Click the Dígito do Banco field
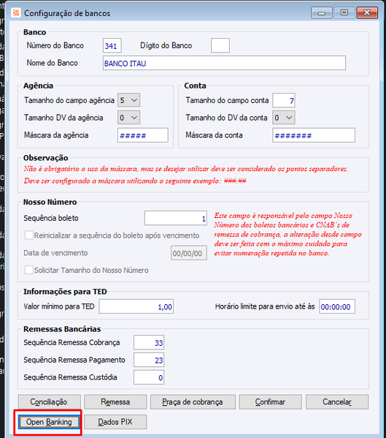 coord(220,45)
